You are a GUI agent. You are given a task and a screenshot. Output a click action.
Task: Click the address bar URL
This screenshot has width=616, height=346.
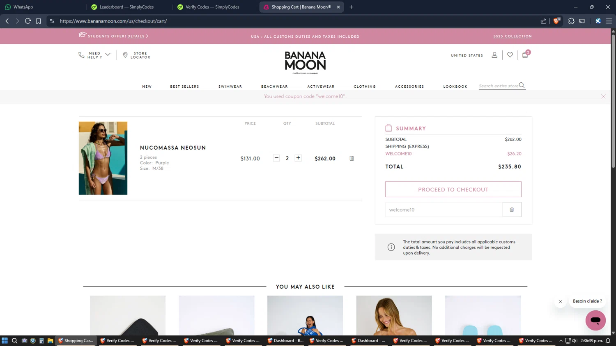[113, 21]
